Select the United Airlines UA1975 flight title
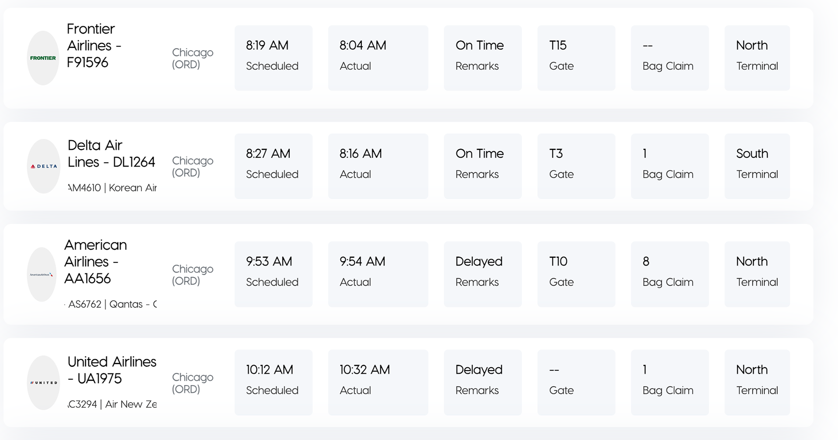 pyautogui.click(x=112, y=370)
